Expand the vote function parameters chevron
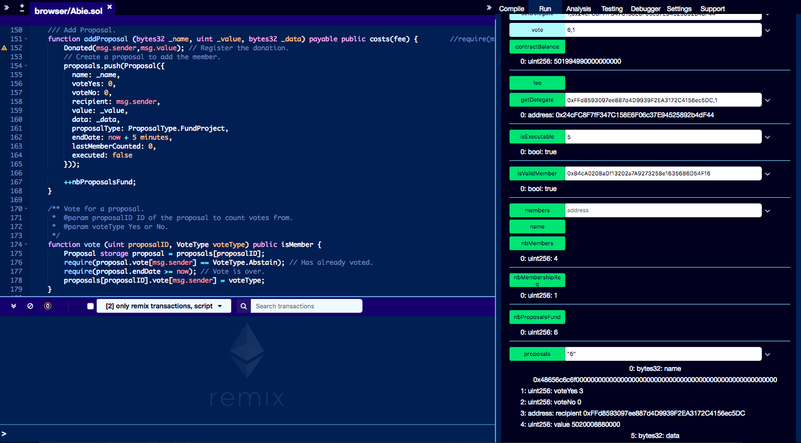This screenshot has height=443, width=801. point(767,30)
